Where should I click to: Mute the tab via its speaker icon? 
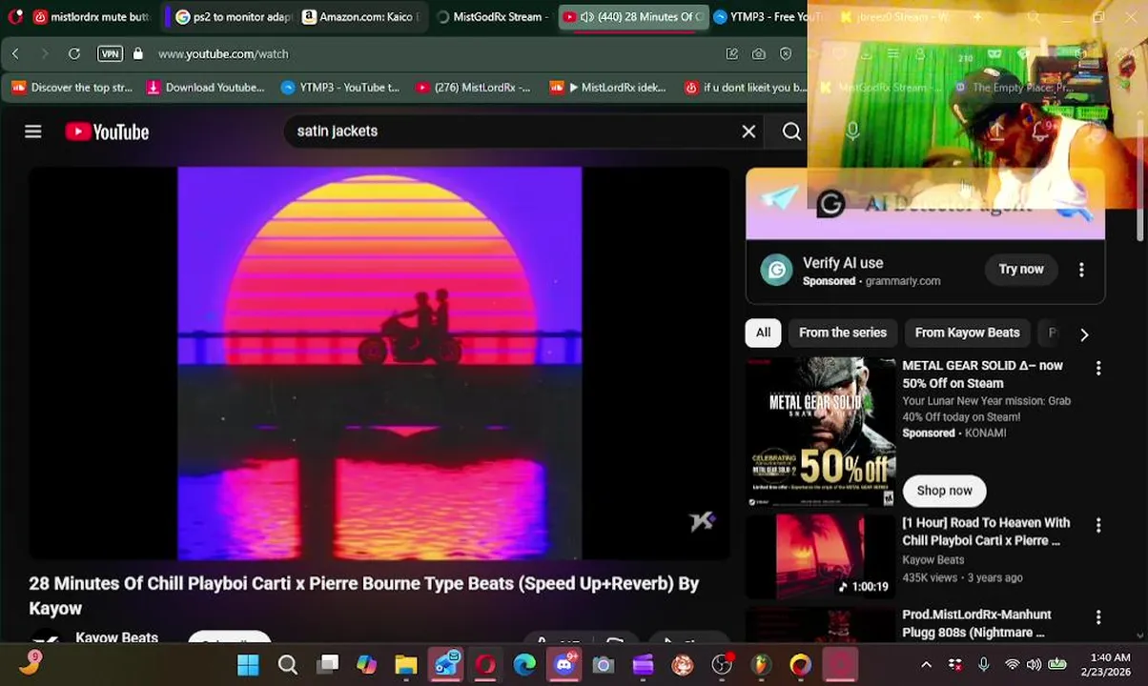587,16
